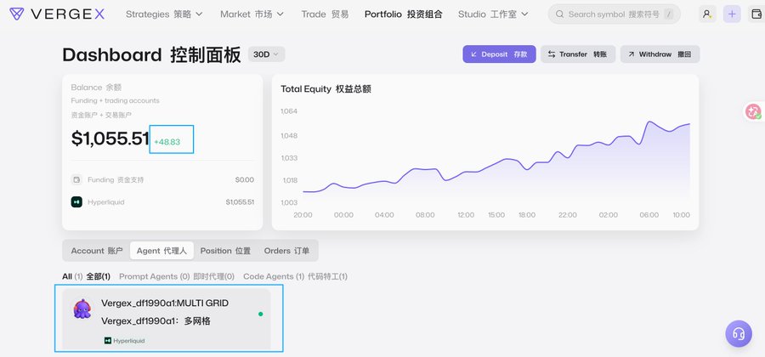Expand the Studio menu
Image resolution: width=765 pixels, height=357 pixels.
click(x=493, y=14)
